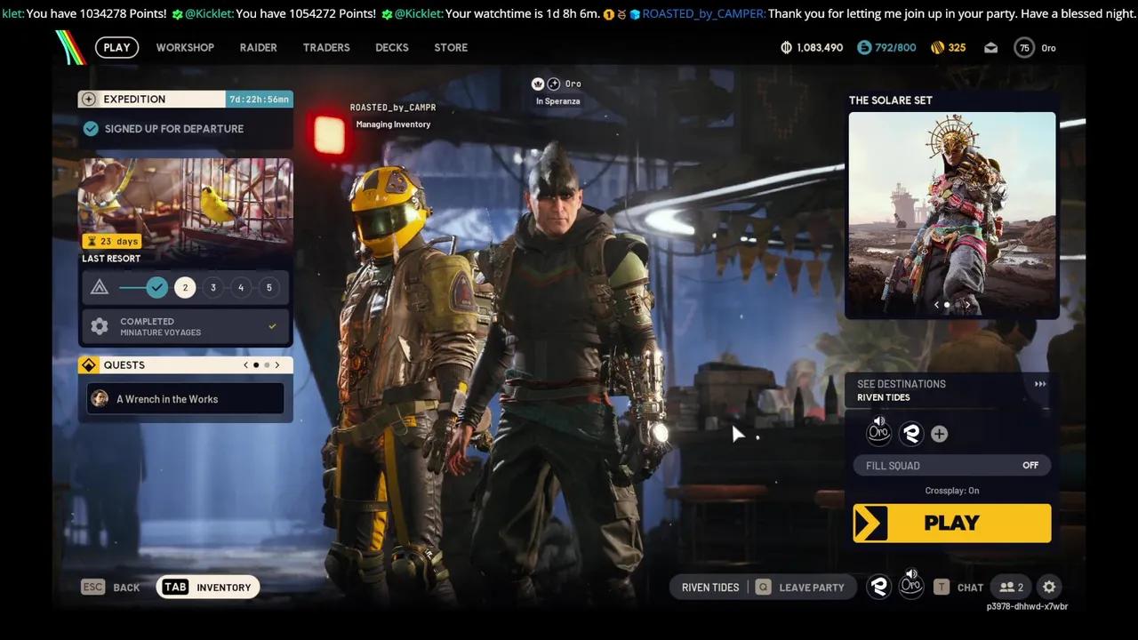Click the Expedition countdown timer 7d:22h:56mn
This screenshot has width=1138, height=640.
coord(260,100)
